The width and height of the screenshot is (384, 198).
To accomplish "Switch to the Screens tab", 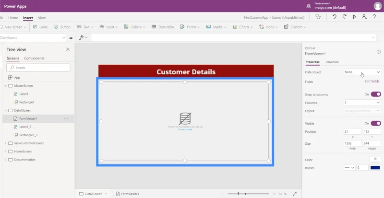I will (13, 58).
